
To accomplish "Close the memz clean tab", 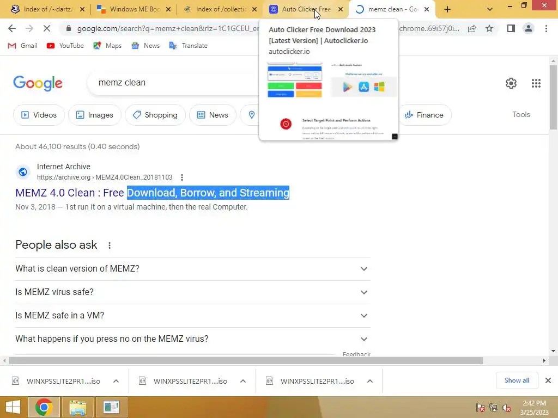I will point(427,9).
